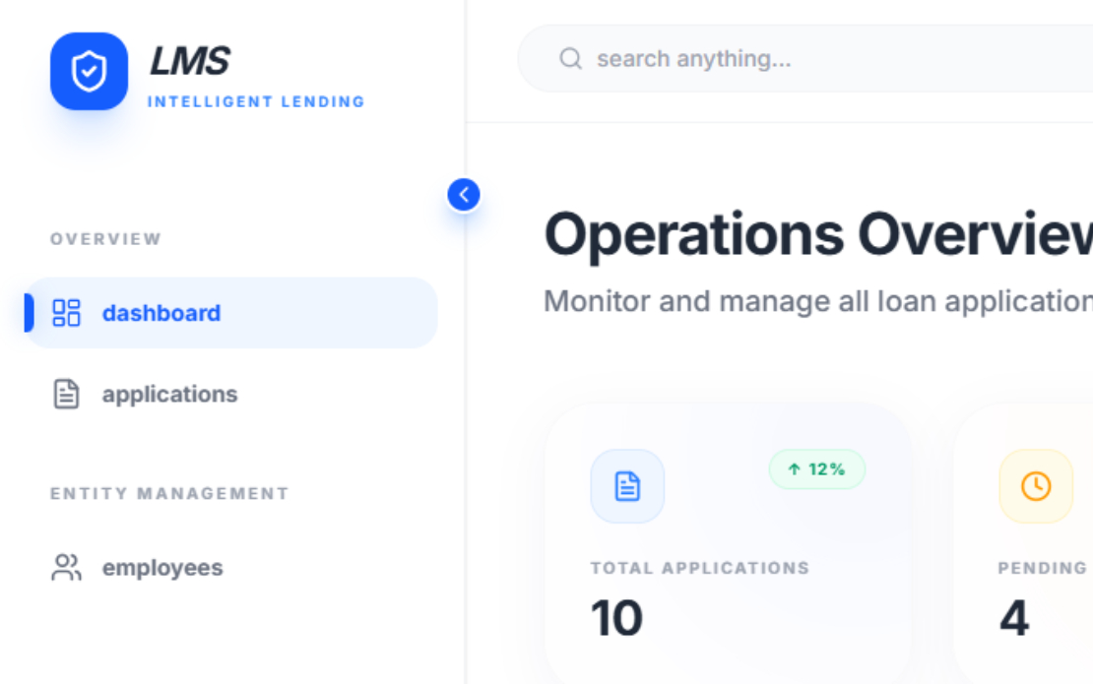Click the employees people icon
This screenshot has width=1093, height=684.
coord(66,568)
